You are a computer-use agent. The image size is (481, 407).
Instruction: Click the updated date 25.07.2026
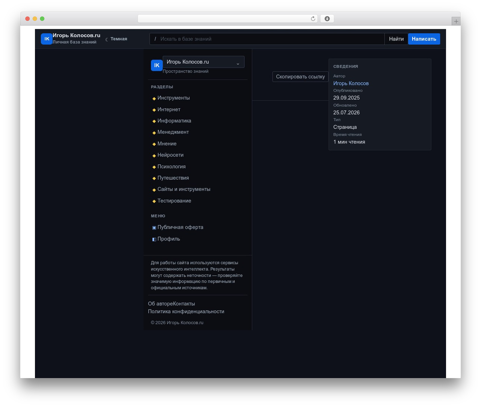tap(346, 113)
